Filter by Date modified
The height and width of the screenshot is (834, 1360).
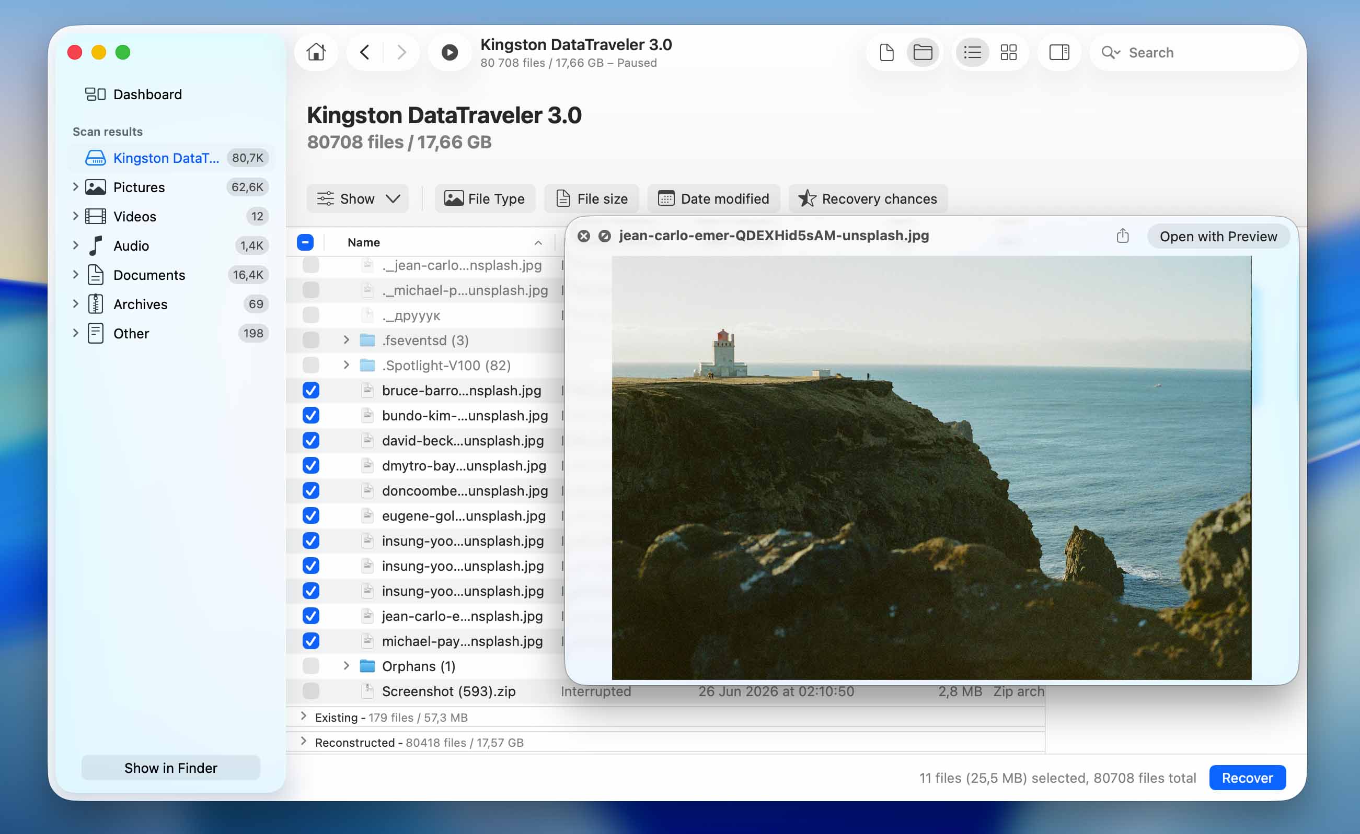click(x=713, y=198)
